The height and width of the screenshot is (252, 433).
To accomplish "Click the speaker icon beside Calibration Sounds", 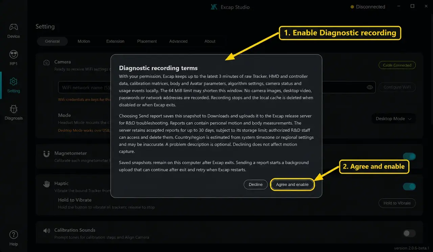I will pos(46,231).
